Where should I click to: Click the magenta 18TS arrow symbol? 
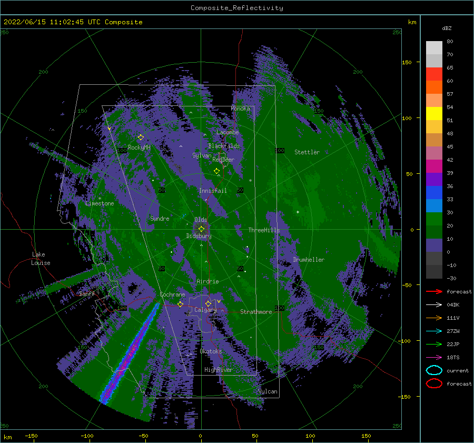coord(434,358)
